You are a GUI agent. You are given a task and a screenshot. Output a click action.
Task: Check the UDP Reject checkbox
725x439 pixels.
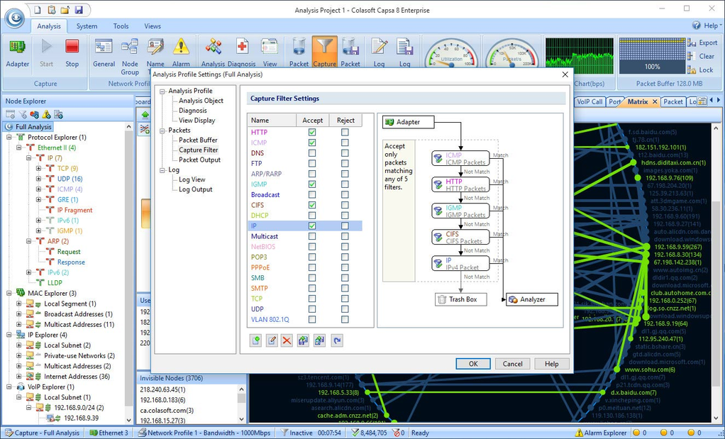click(345, 309)
